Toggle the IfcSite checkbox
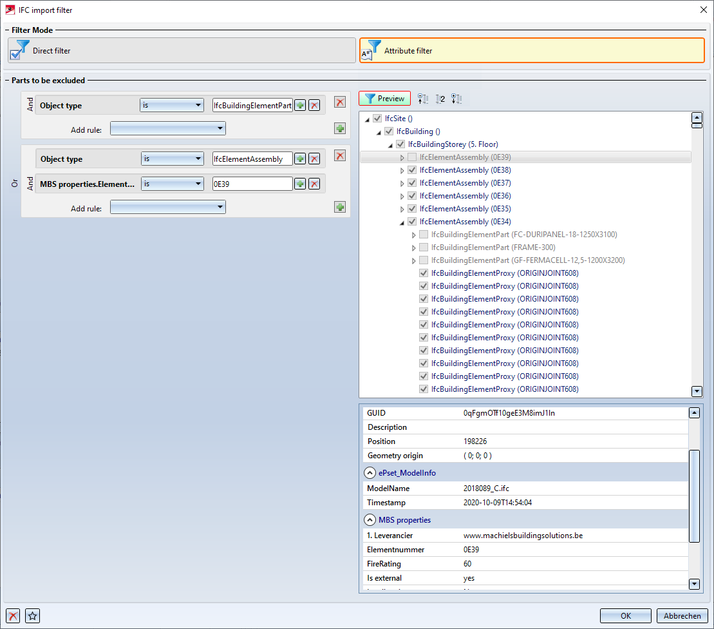 (x=377, y=119)
